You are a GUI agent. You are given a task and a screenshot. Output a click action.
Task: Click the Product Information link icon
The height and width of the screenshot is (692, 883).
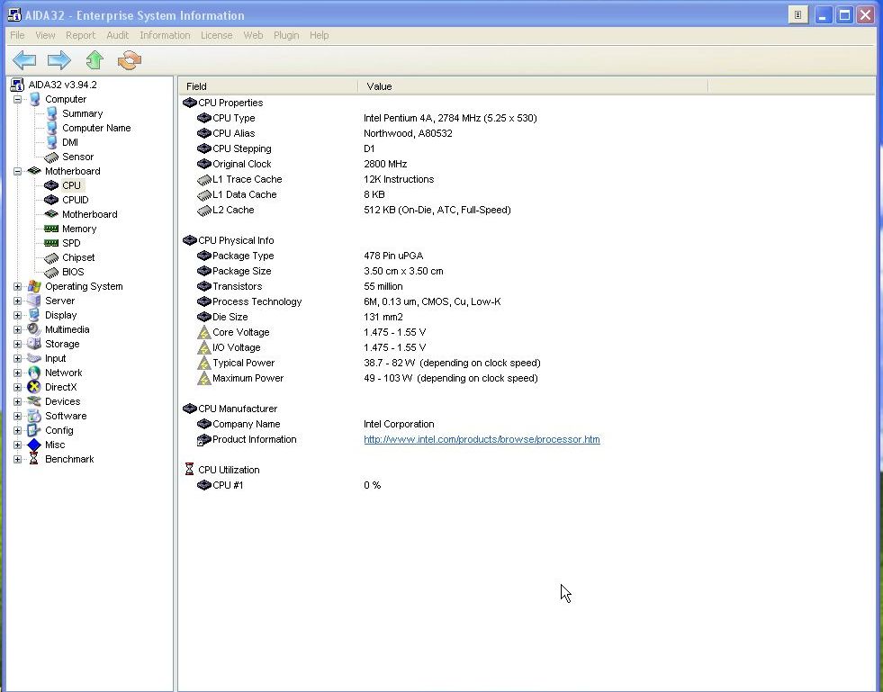(203, 440)
